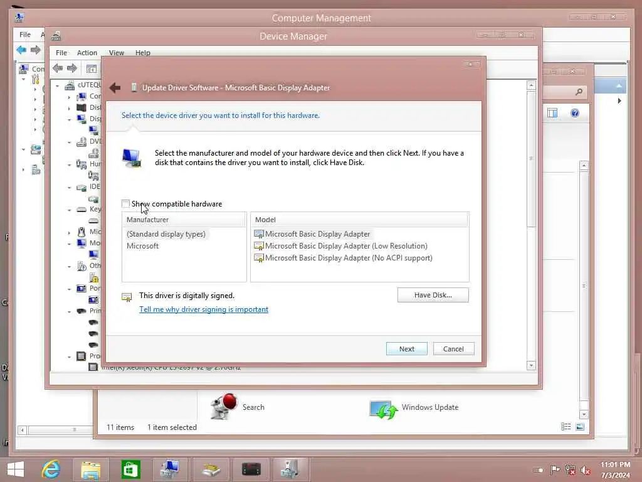This screenshot has height=482, width=642.
Task: Click the Monitors category icon
Action: pyautogui.click(x=82, y=243)
